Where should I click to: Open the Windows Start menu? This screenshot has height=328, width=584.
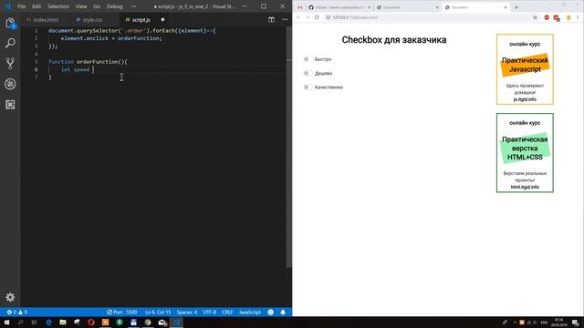click(6, 323)
